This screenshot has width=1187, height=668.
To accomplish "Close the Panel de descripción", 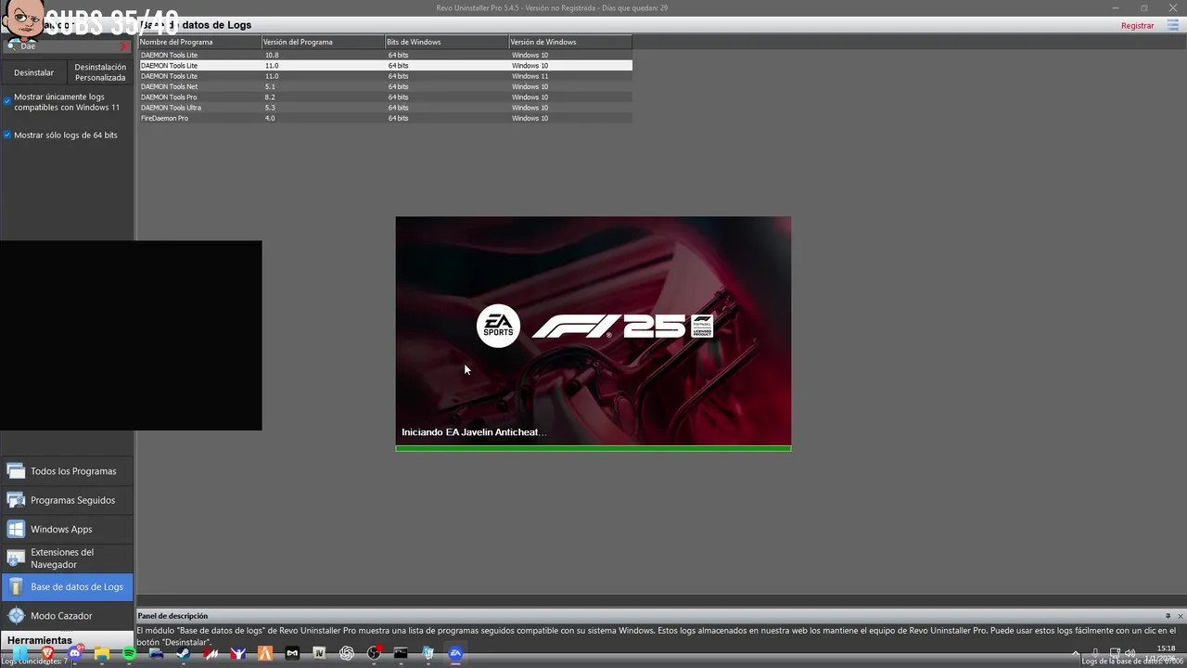I will point(1180,616).
